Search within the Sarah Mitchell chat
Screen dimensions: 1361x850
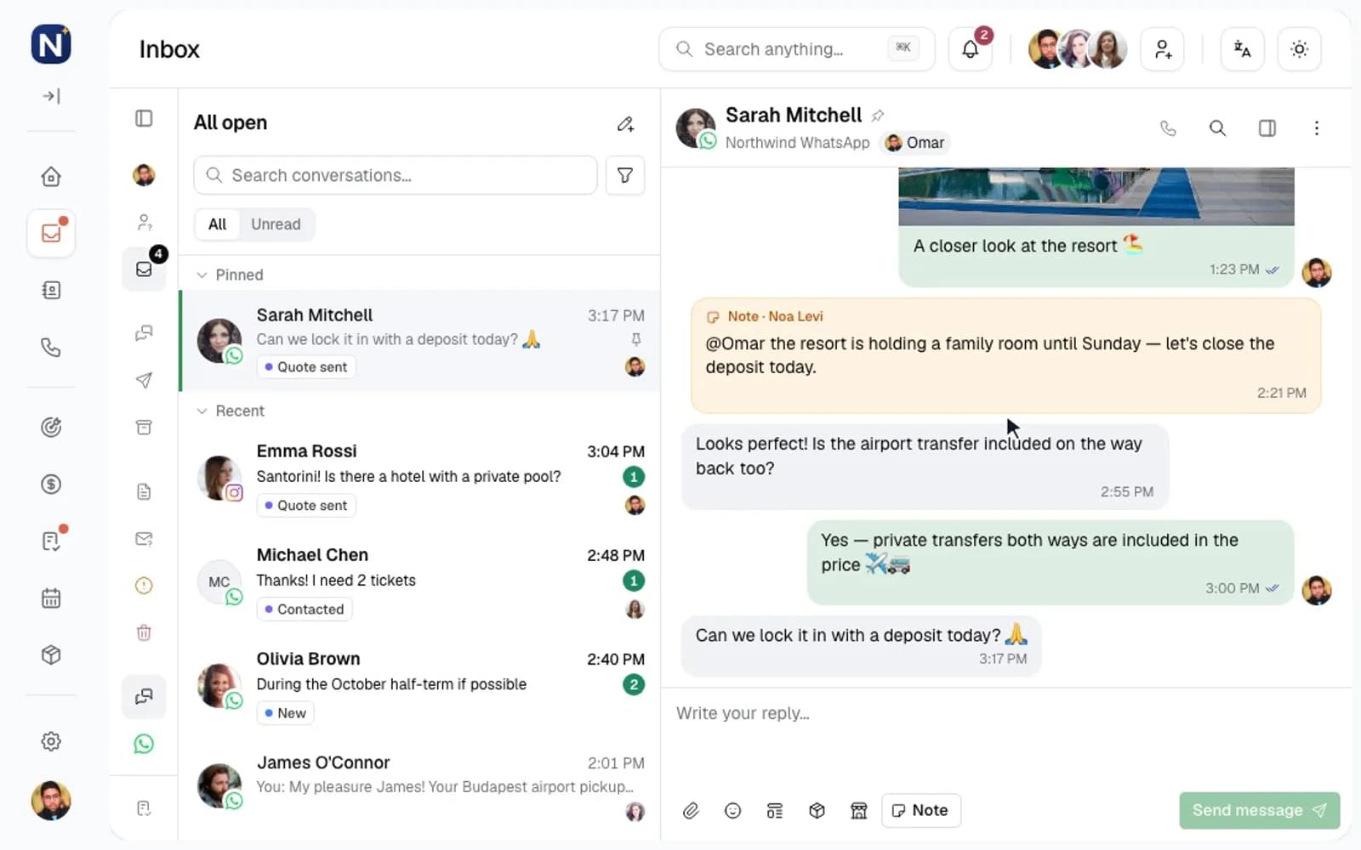click(1217, 128)
